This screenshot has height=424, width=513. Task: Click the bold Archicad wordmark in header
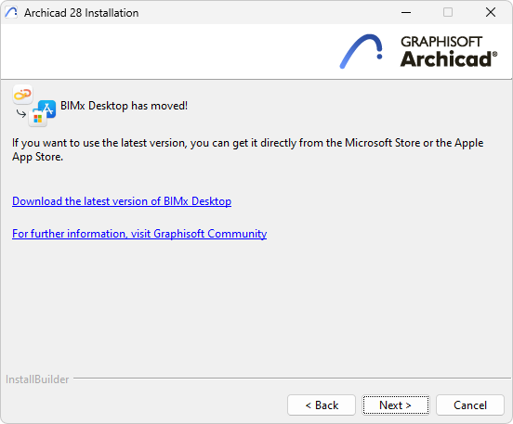[x=449, y=59]
